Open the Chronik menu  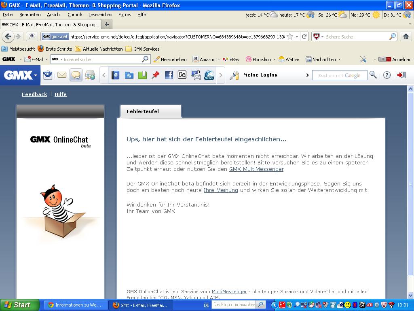pos(75,15)
